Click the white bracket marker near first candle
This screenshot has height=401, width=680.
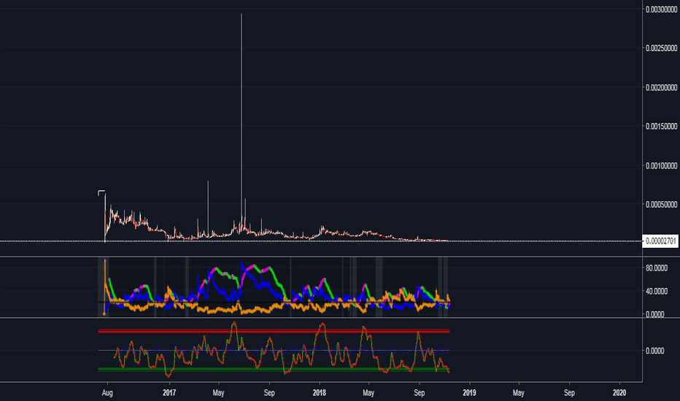pyautogui.click(x=101, y=192)
